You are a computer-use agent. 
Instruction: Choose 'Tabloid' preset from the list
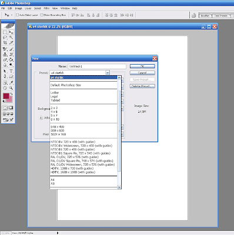(83, 100)
